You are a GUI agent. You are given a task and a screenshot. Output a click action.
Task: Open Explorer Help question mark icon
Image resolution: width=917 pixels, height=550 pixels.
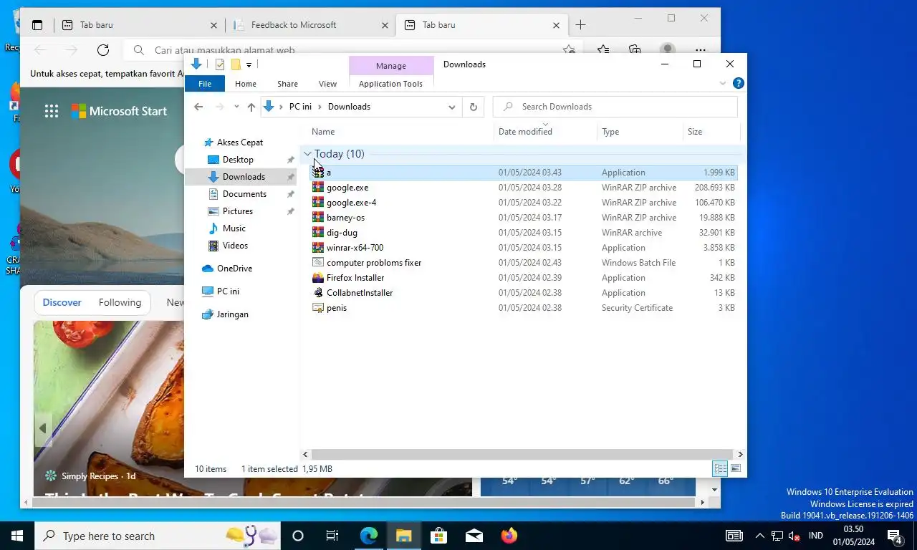(x=739, y=84)
